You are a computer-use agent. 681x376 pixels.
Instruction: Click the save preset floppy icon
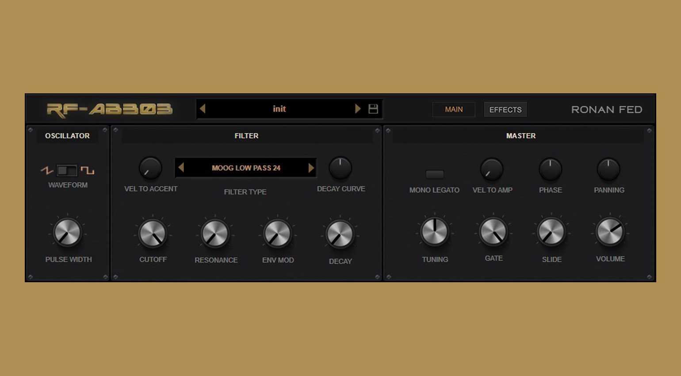(x=373, y=109)
